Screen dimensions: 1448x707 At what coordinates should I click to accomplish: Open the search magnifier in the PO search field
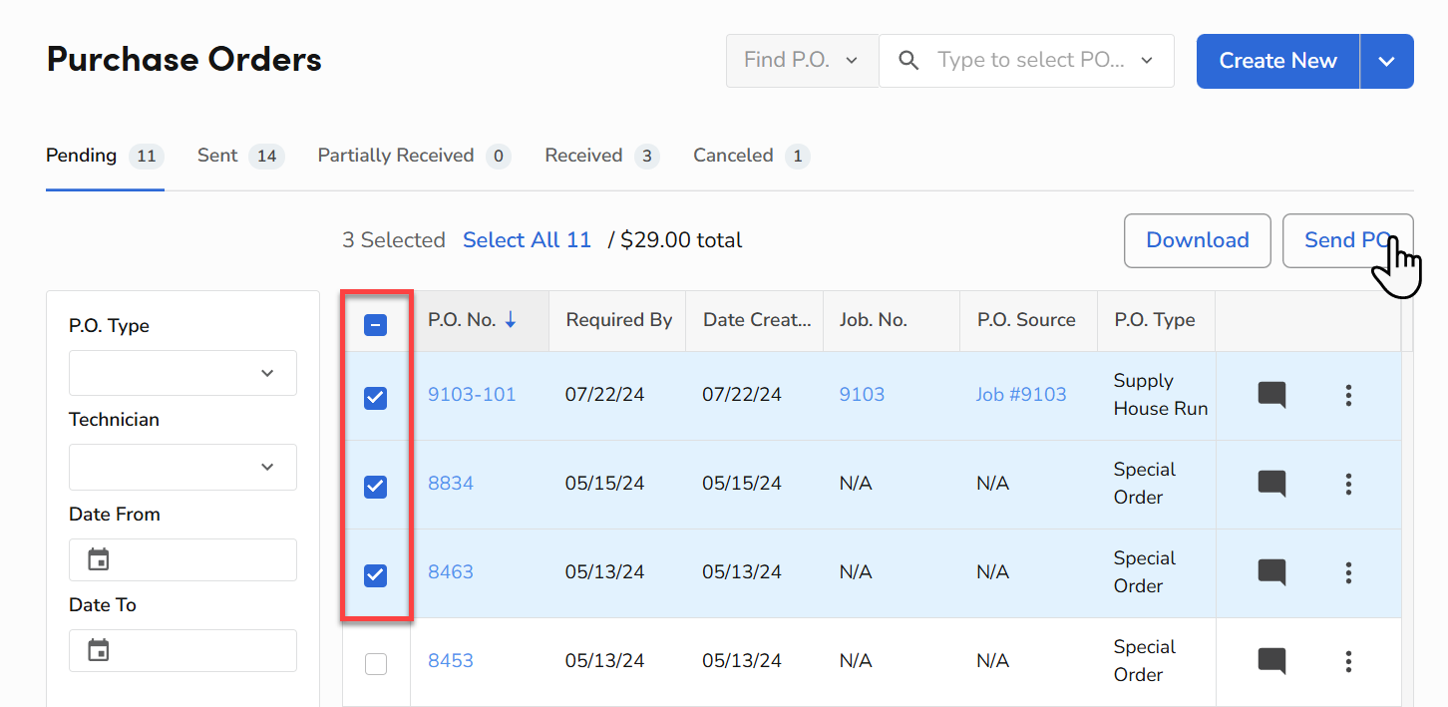[x=908, y=60]
